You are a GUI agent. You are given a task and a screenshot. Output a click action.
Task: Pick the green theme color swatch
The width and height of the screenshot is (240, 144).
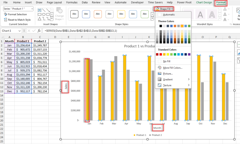189,26
